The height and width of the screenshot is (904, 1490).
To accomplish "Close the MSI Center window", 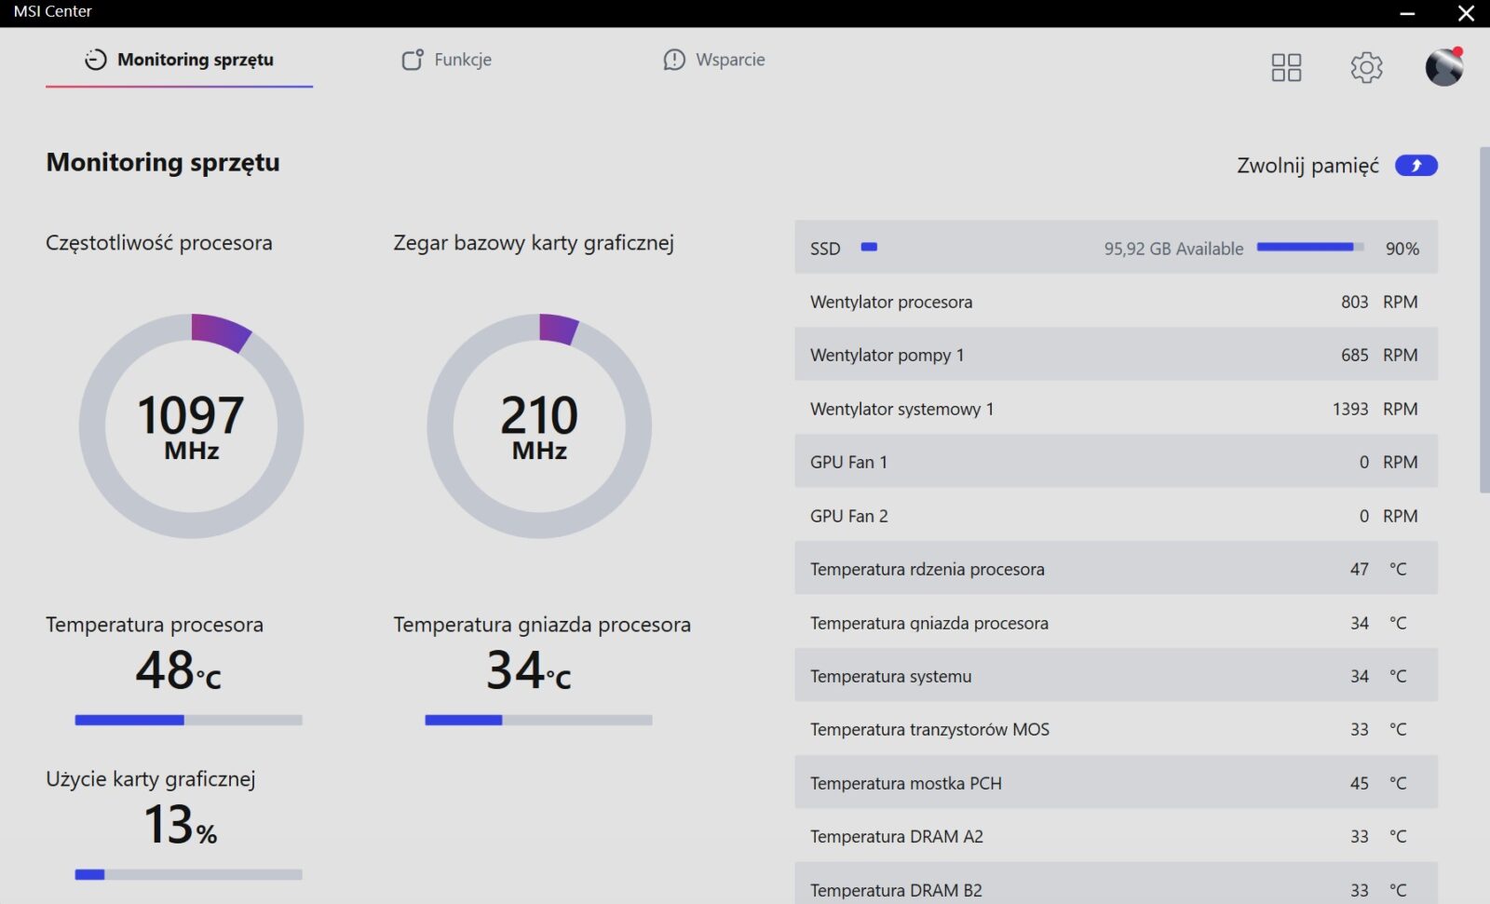I will 1466,13.
